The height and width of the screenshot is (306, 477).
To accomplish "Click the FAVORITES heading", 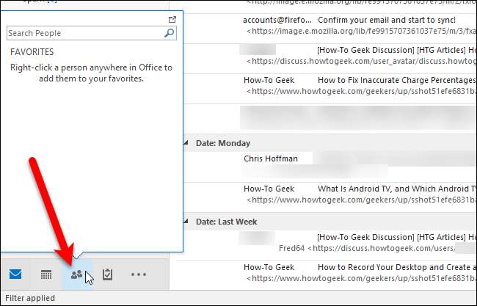I will 32,52.
